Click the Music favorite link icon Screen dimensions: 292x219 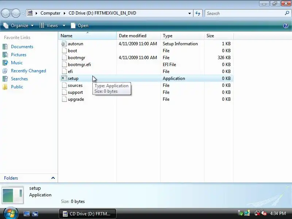[x=5, y=62]
